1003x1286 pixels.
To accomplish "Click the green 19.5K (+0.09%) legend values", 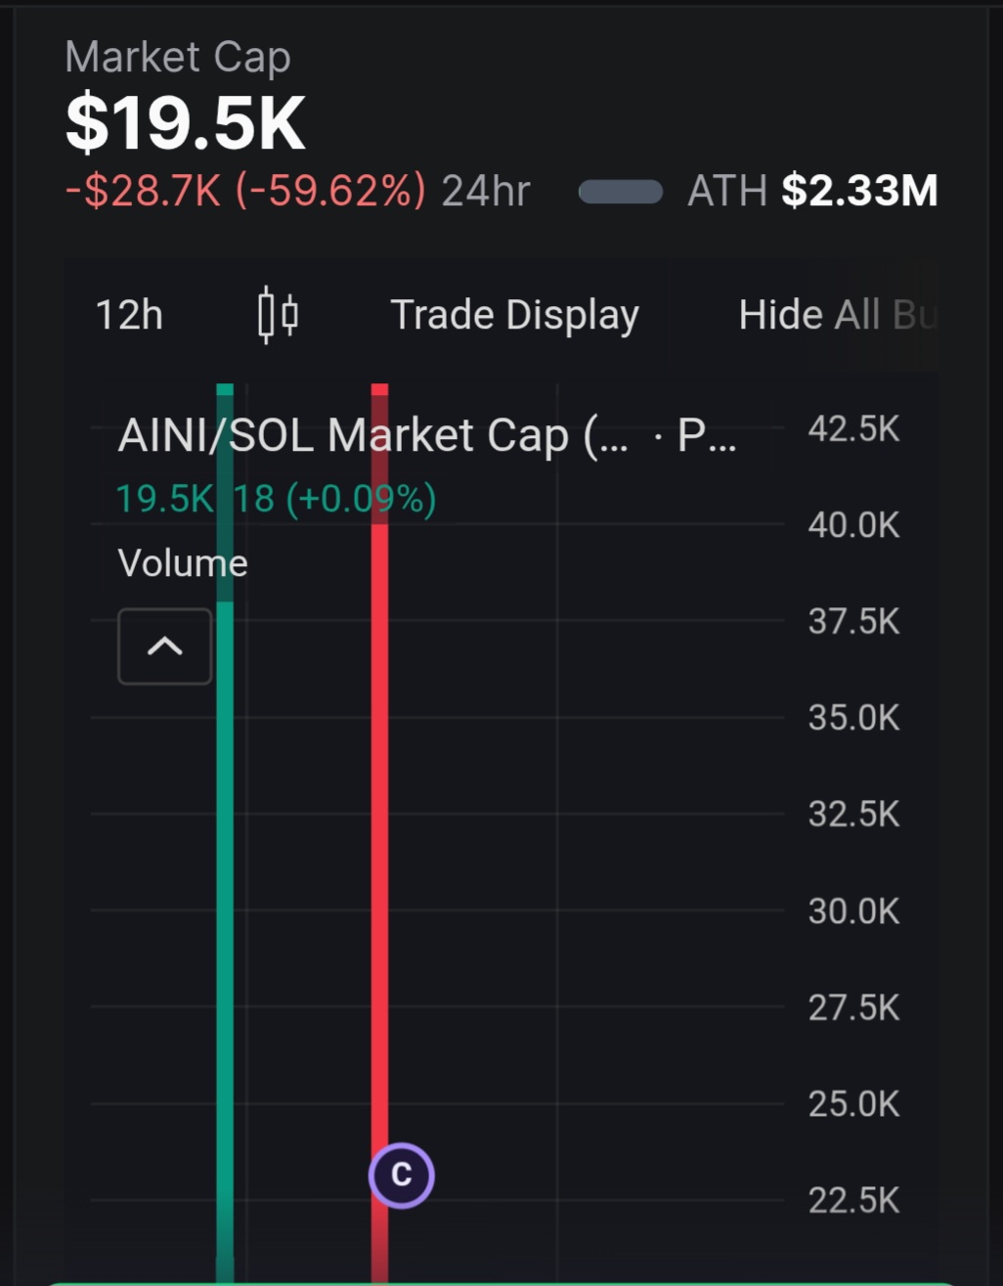I will (x=276, y=499).
